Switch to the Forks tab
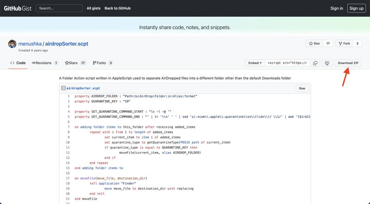 pos(103,63)
